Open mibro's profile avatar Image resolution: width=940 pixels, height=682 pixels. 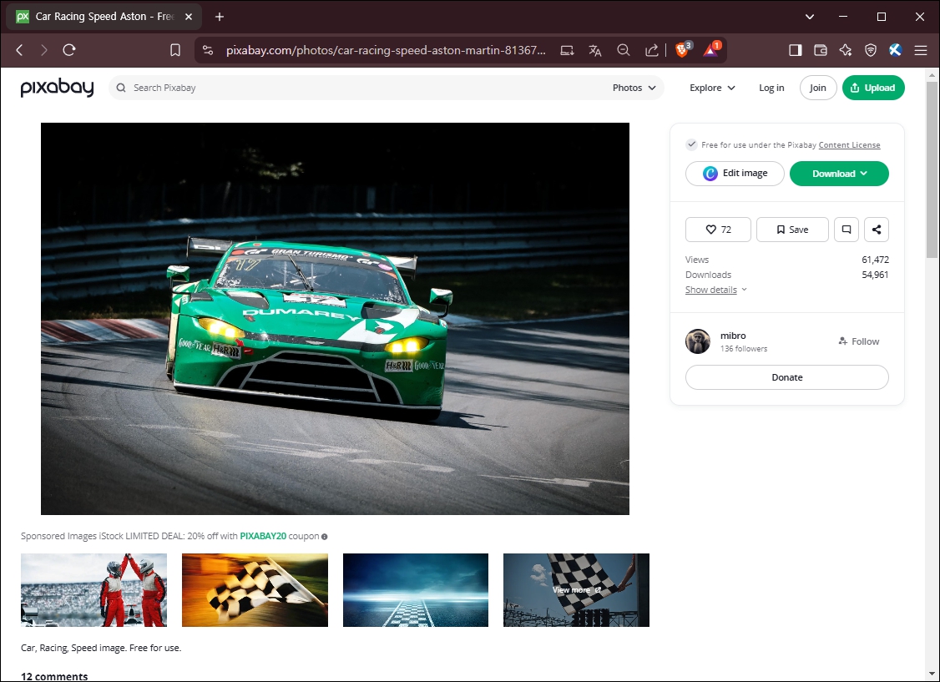point(698,341)
